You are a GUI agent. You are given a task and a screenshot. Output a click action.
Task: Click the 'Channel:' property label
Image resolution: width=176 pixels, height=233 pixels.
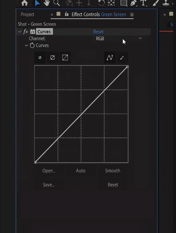tap(37, 38)
